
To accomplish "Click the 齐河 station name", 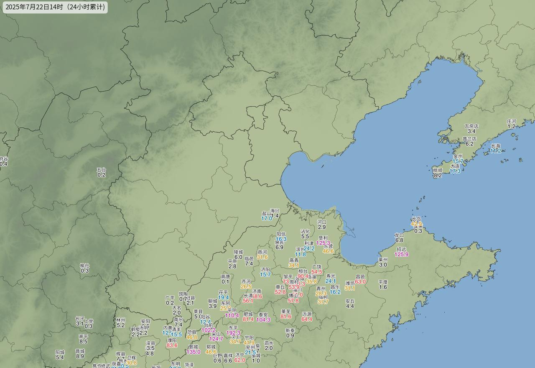I will point(246,281).
